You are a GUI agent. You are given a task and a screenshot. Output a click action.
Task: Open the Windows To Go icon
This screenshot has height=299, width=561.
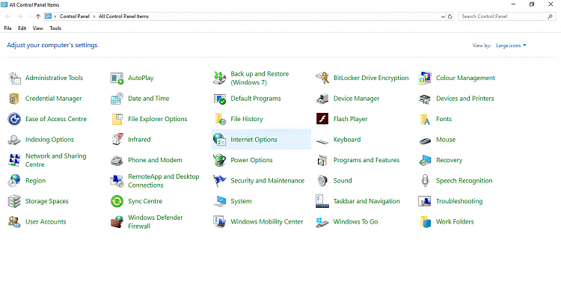coord(322,222)
